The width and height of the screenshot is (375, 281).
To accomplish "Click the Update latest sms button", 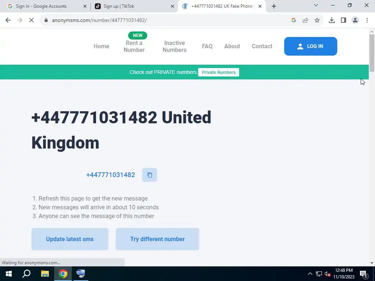I will tap(70, 239).
